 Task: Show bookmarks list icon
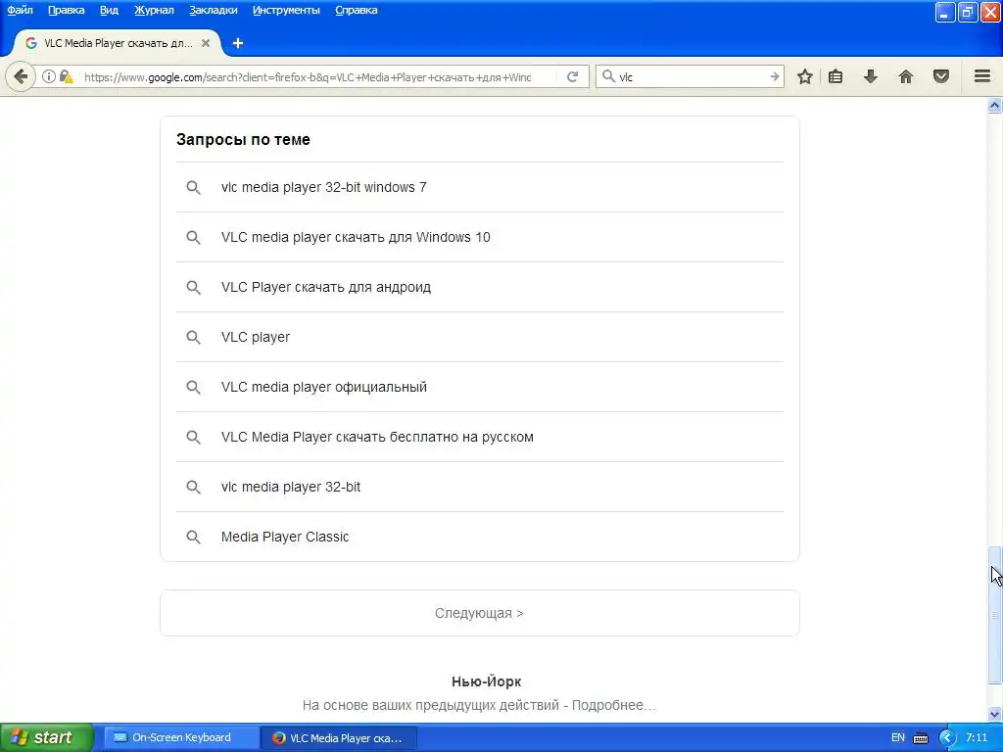coord(836,76)
